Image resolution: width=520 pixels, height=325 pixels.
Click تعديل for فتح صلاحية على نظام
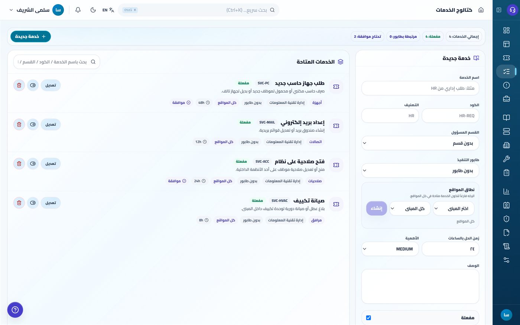click(x=51, y=163)
